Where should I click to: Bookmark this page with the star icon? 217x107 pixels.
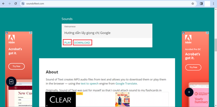193,3
